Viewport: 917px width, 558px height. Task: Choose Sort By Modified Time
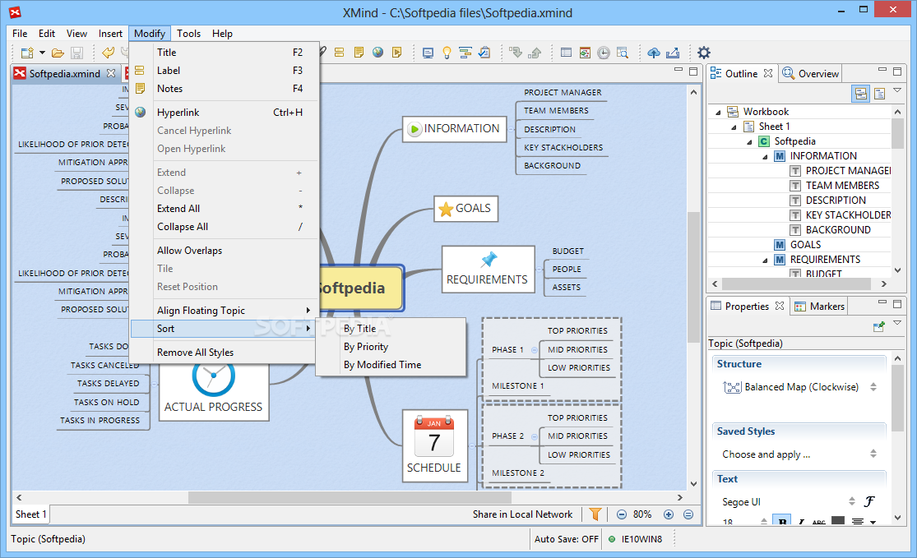tap(391, 365)
